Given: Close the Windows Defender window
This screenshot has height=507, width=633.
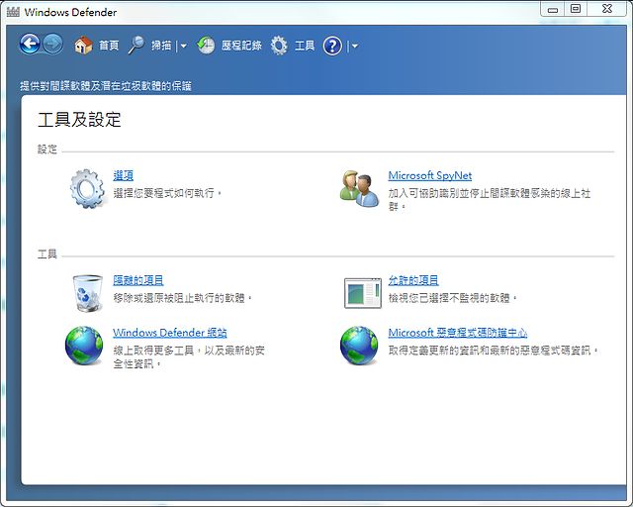Looking at the screenshot, I should tap(606, 9).
